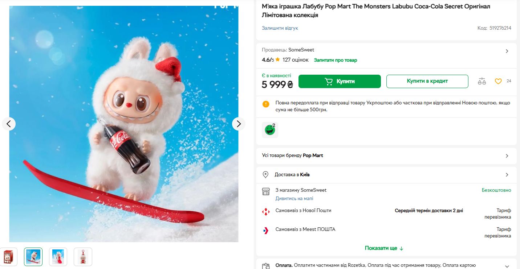Add product to wishlist with heart icon
520x269 pixels.
click(x=498, y=81)
